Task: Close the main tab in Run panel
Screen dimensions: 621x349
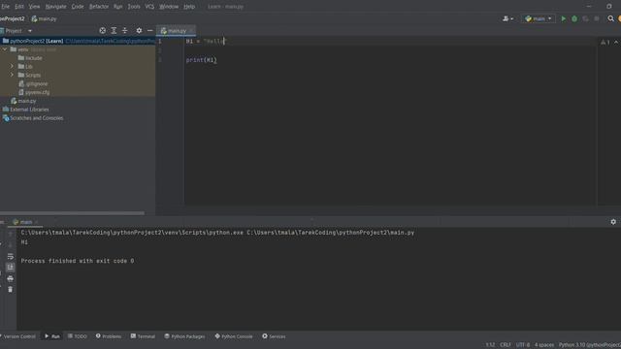Action: coord(37,222)
